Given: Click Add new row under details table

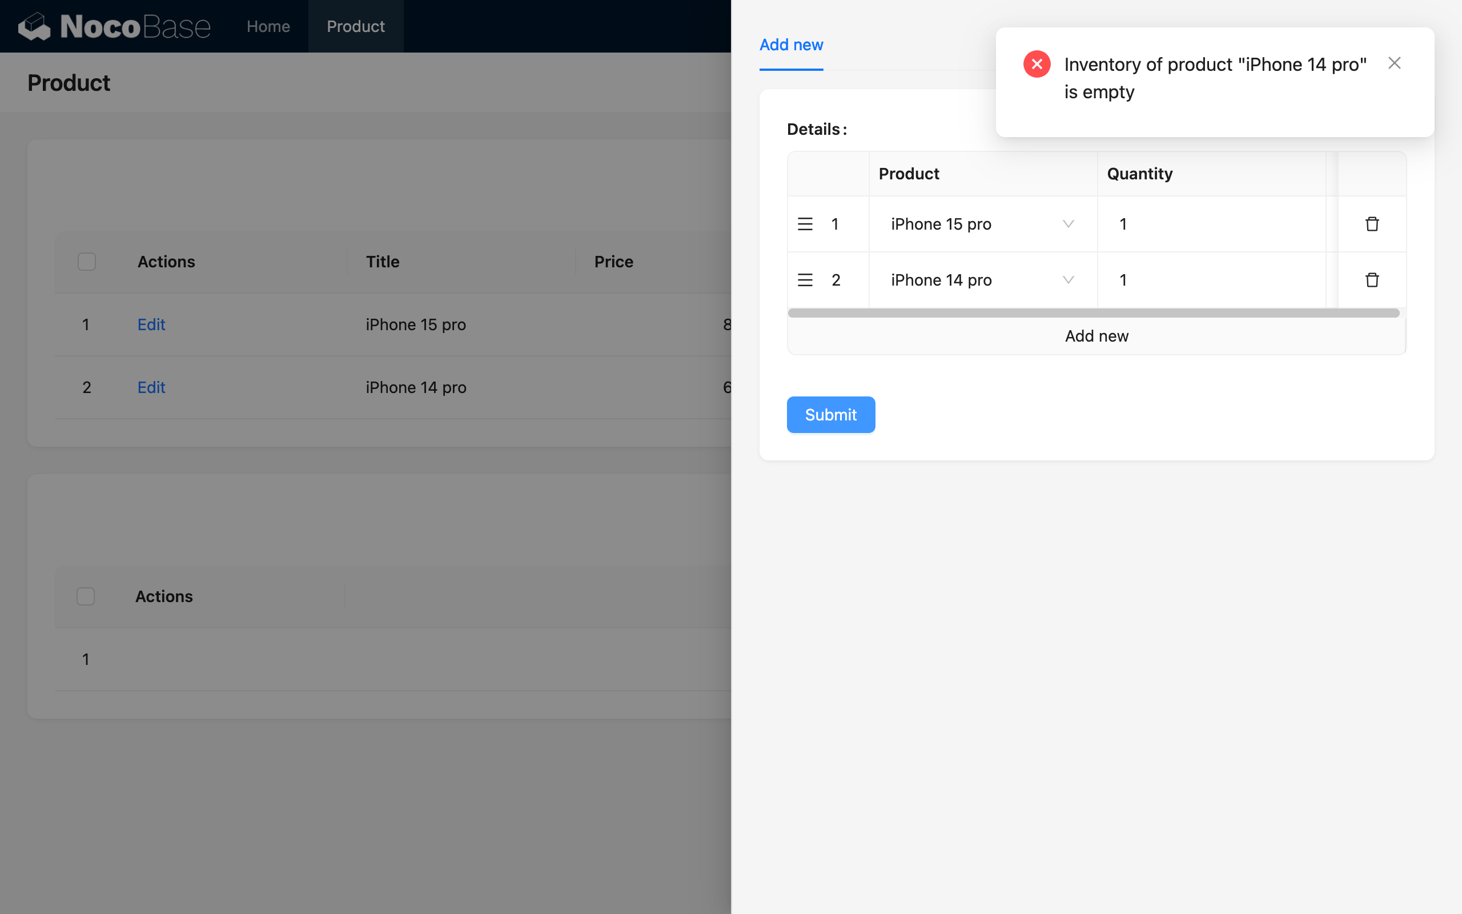Looking at the screenshot, I should (1096, 336).
